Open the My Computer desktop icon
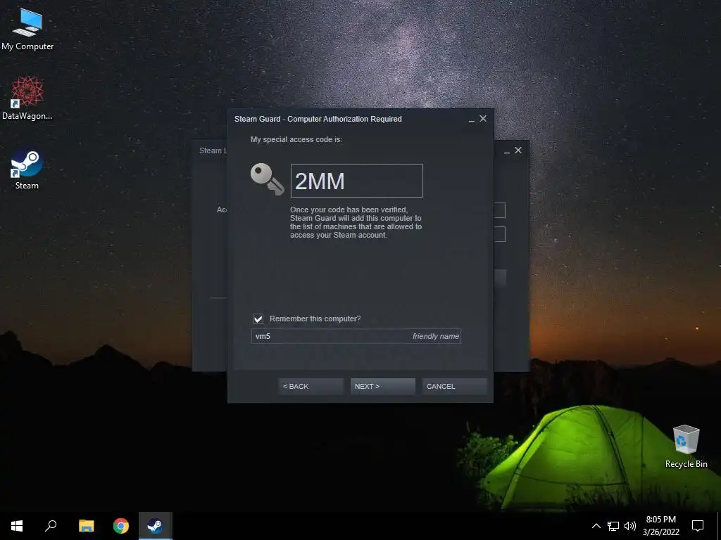 27,28
